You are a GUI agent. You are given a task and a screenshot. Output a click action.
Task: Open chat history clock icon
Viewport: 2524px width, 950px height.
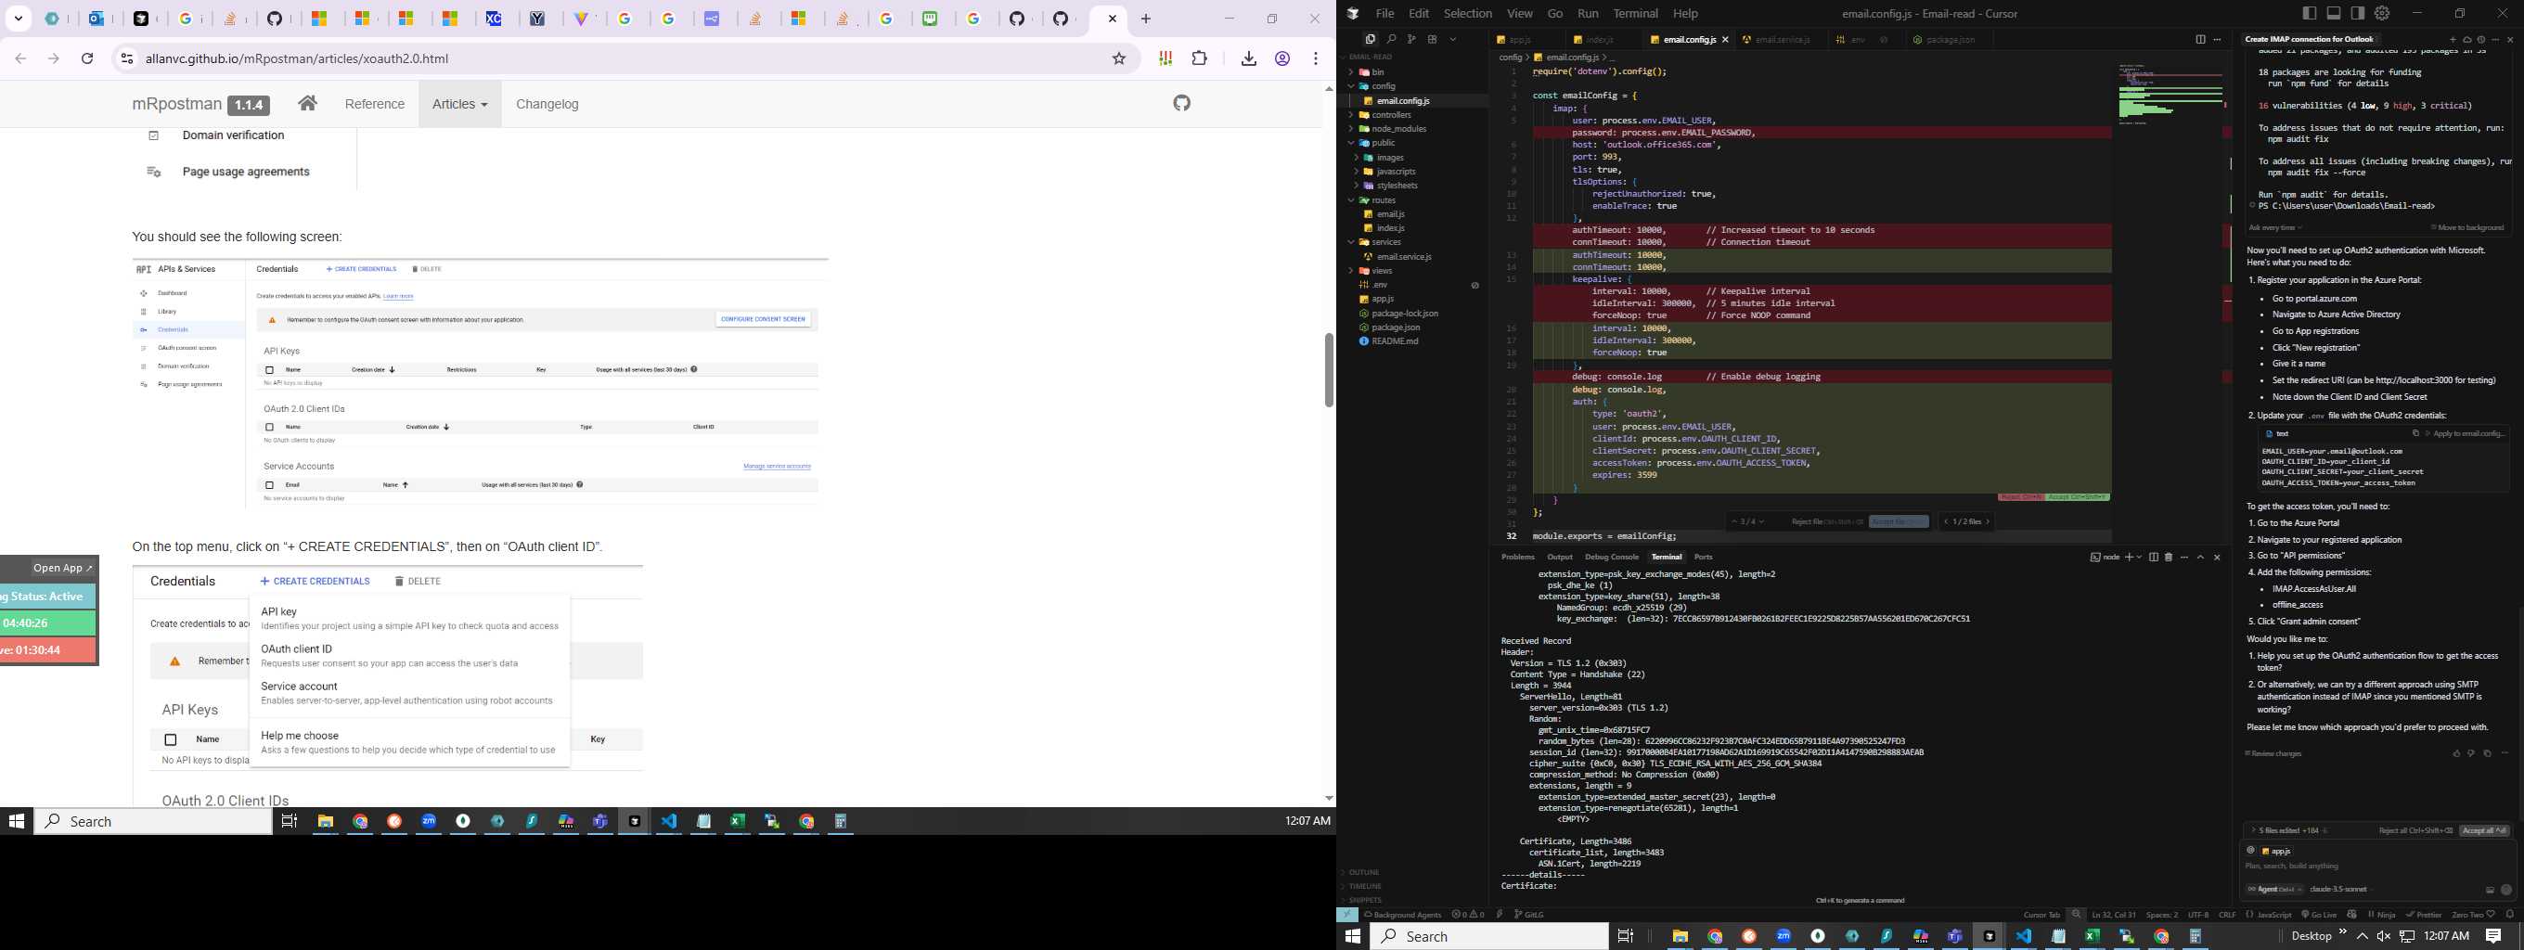pos(2482,39)
